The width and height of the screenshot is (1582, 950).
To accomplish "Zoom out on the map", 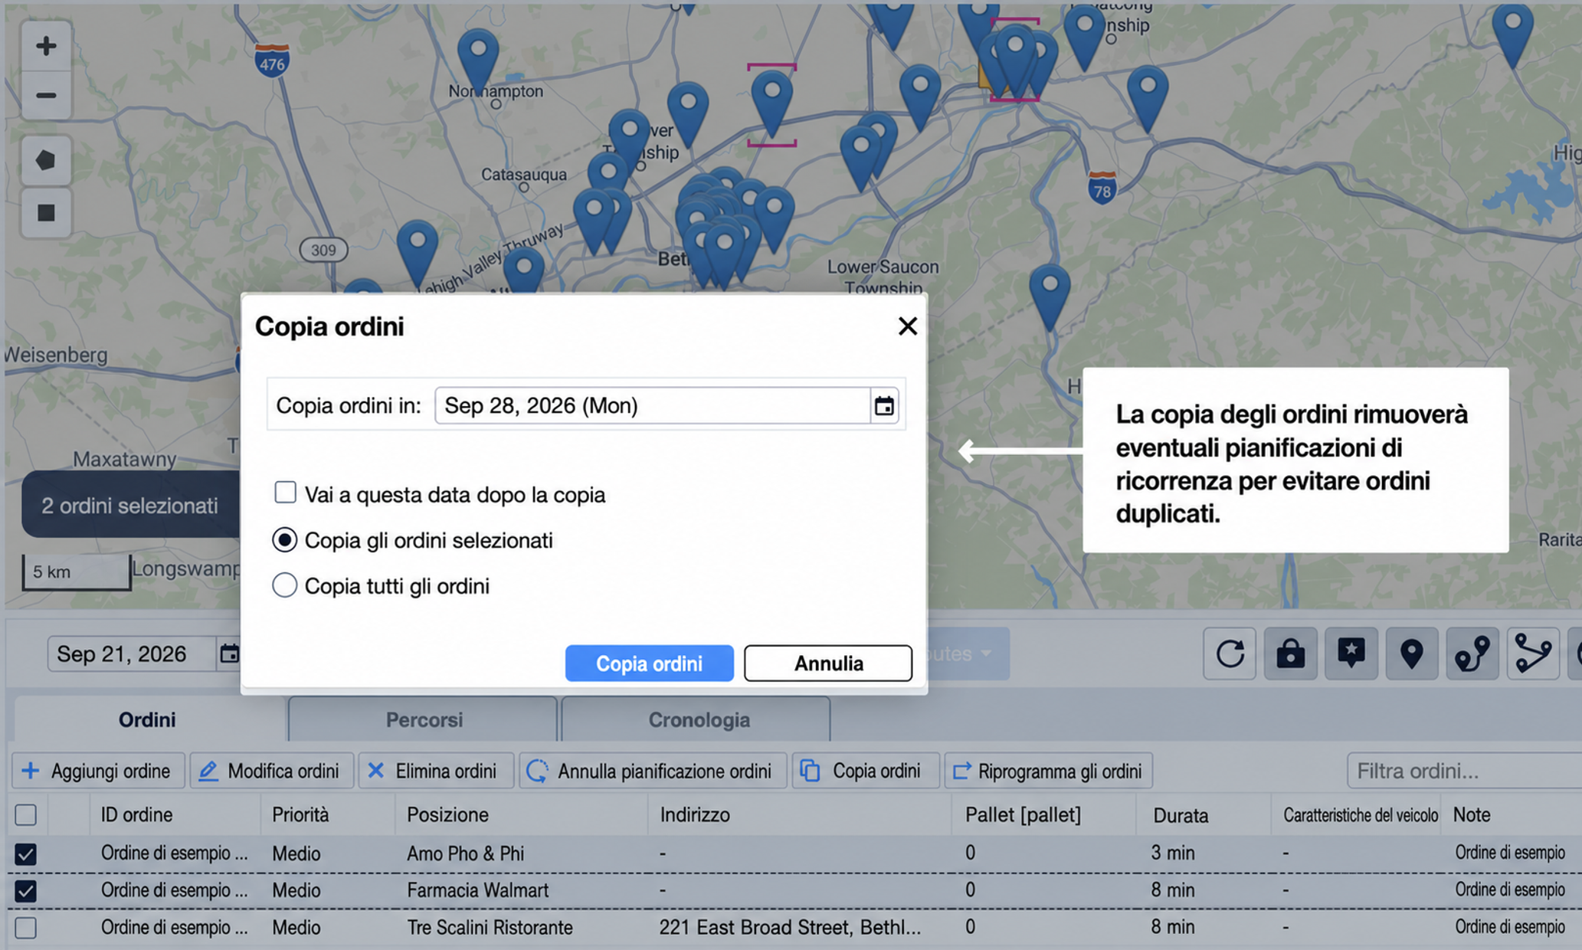I will click(x=46, y=96).
